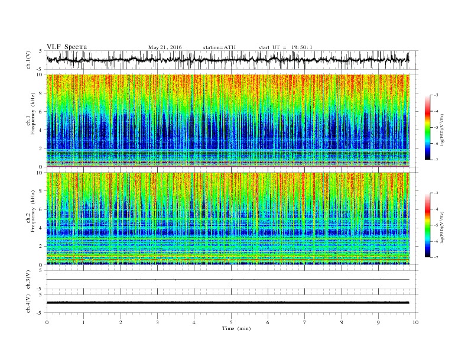Click the ch.2 'Frequency (kHz)' axis label

[33, 211]
